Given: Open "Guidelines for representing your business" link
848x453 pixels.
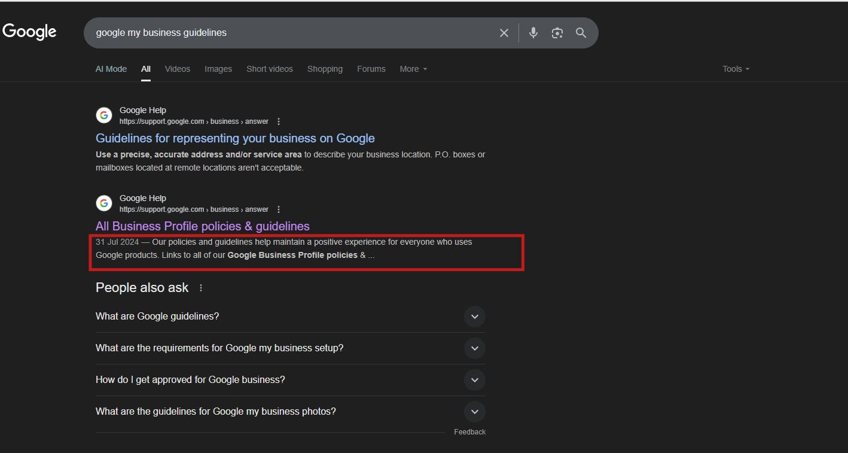Looking at the screenshot, I should click(x=235, y=138).
